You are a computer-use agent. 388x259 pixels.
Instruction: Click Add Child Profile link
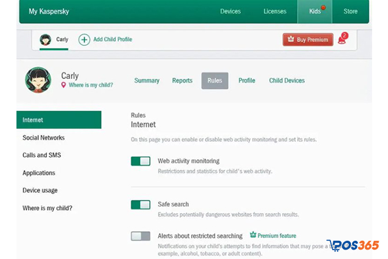[x=113, y=39]
